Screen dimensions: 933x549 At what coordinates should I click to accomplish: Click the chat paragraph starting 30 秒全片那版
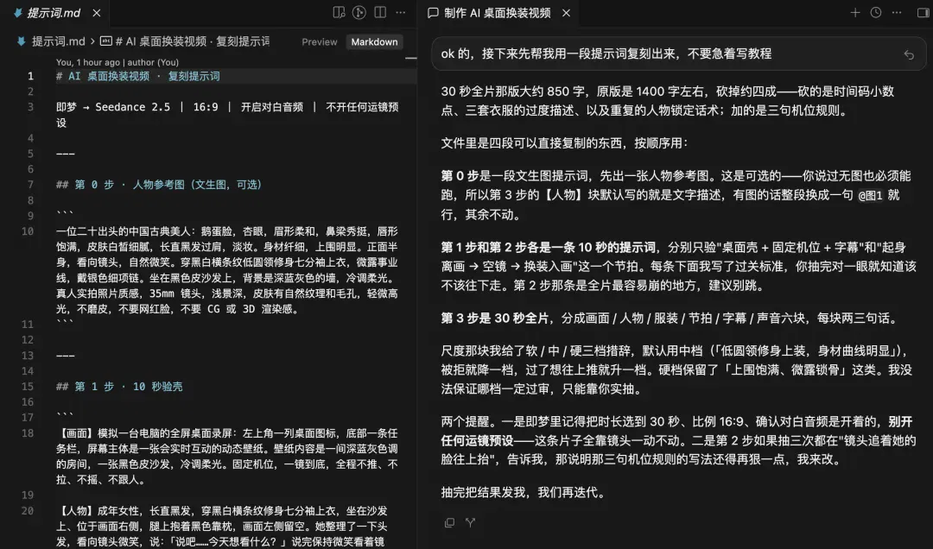point(668,101)
